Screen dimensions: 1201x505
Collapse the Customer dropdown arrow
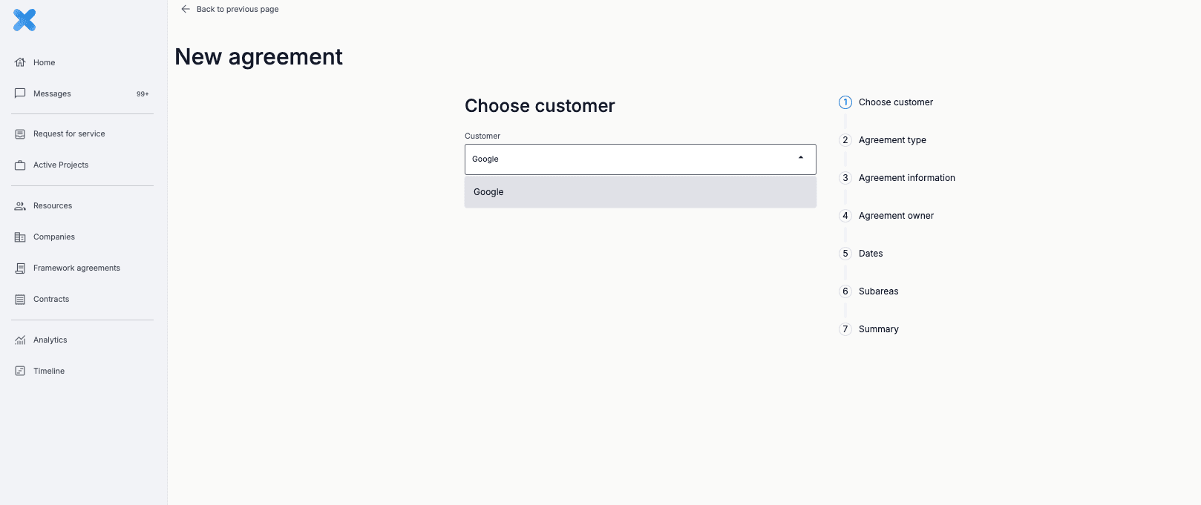[801, 158]
